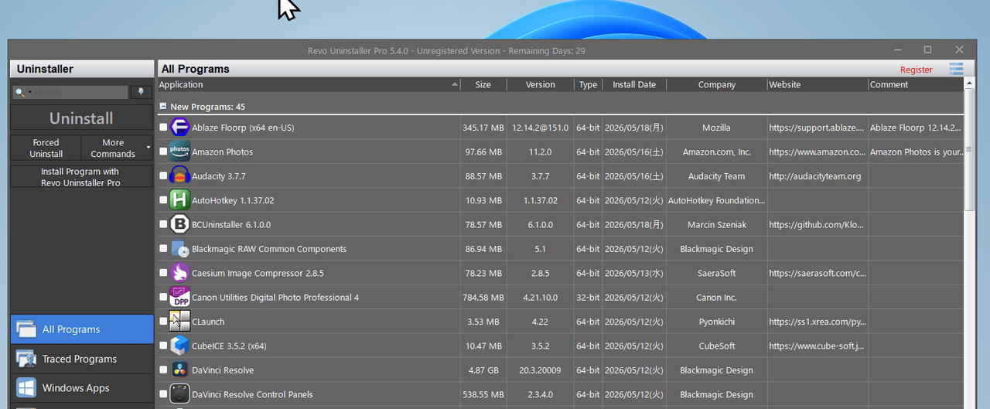Screen dimensions: 990x409
Task: Sort by the Website column header
Action: point(818,84)
